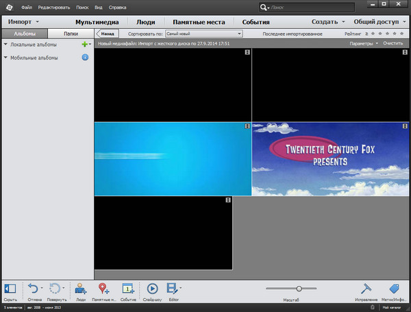Image resolution: width=411 pixels, height=312 pixels.
Task: Click the Add Event calendar icon
Action: (128, 289)
